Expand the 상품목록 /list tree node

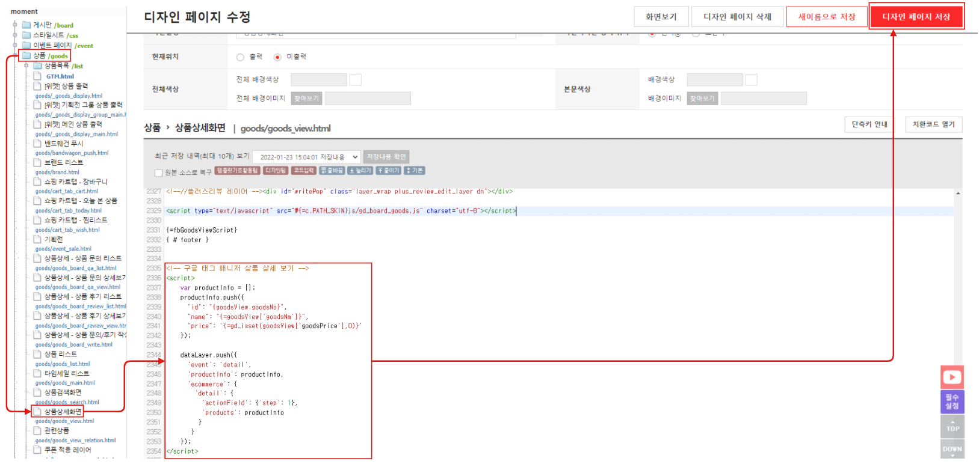pos(26,66)
